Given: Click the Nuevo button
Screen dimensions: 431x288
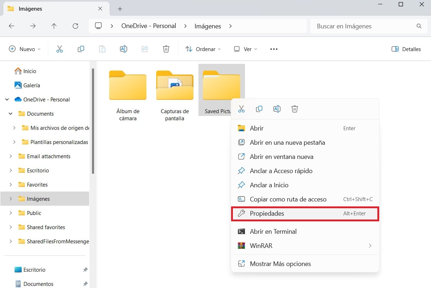Looking at the screenshot, I should pyautogui.click(x=24, y=49).
